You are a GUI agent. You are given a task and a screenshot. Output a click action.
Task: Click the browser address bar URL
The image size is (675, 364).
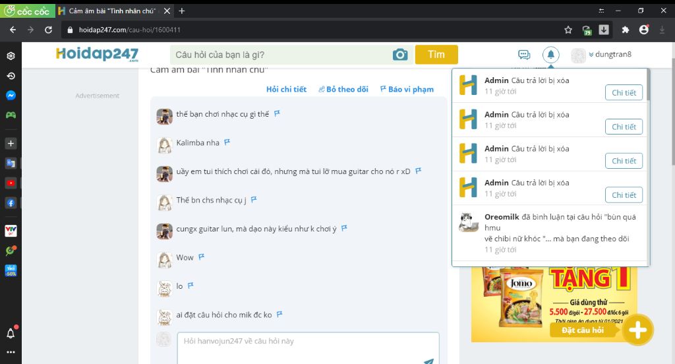click(x=130, y=30)
